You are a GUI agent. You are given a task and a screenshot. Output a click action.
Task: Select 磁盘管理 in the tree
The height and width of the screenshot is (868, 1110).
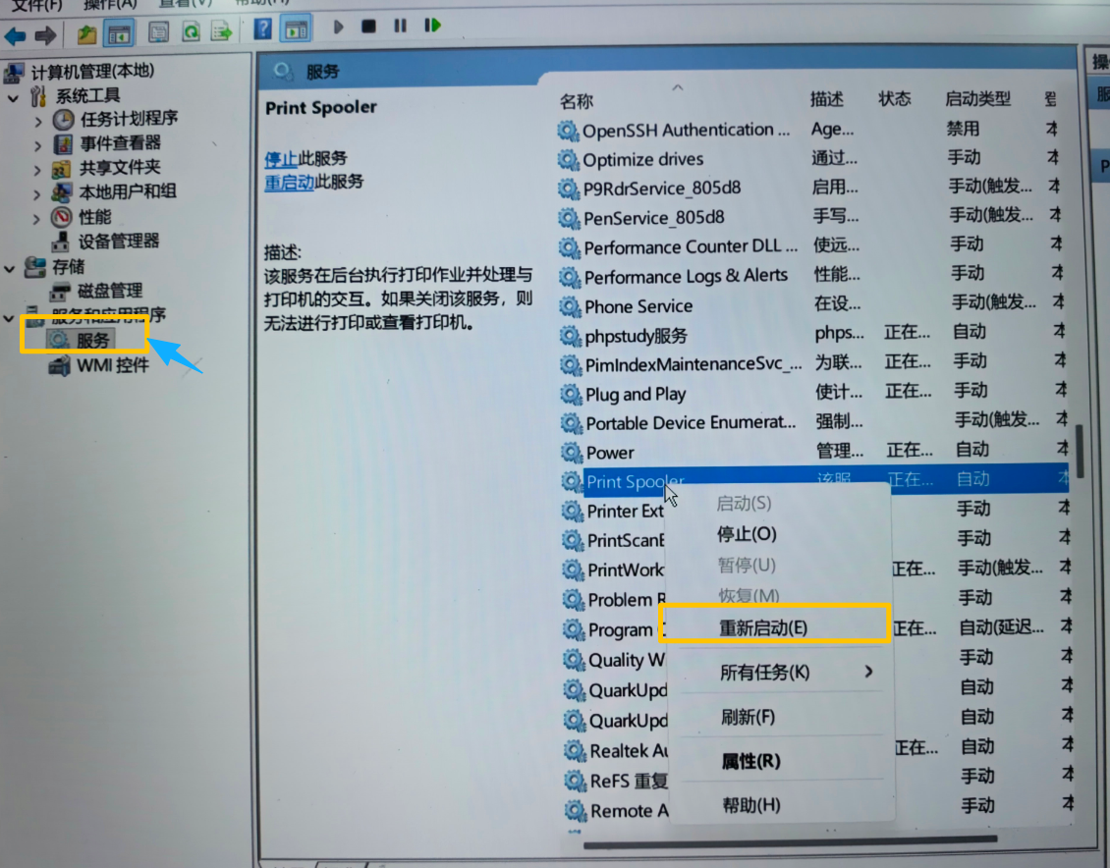(110, 291)
